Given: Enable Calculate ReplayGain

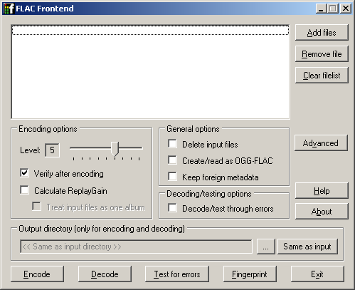Looking at the screenshot, I should [24, 190].
